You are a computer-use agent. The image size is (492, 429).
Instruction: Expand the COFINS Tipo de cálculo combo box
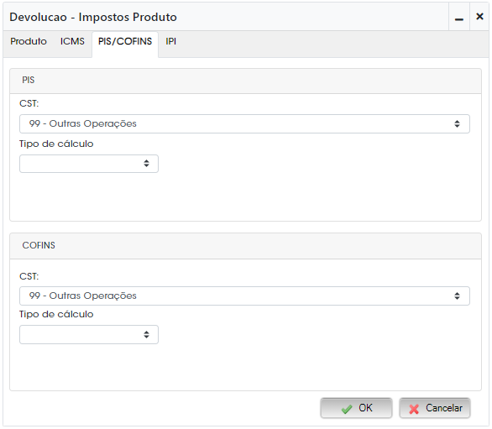[x=89, y=334]
